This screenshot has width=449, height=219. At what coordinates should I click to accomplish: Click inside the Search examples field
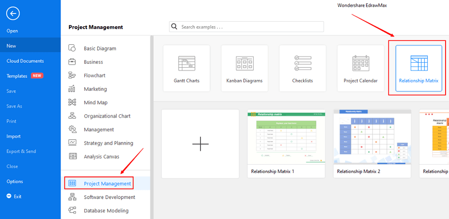click(246, 27)
